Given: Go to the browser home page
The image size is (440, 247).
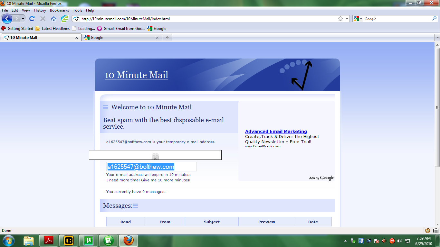Looking at the screenshot, I should (x=53, y=19).
